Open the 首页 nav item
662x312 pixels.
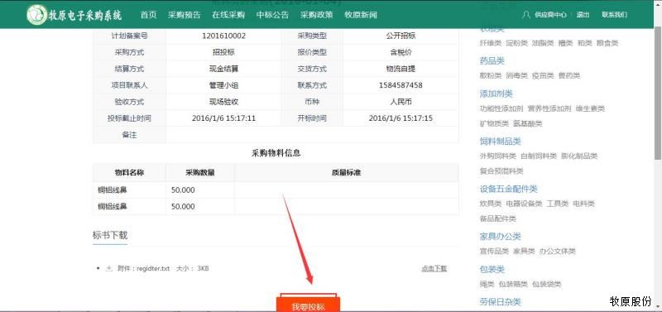(x=149, y=15)
